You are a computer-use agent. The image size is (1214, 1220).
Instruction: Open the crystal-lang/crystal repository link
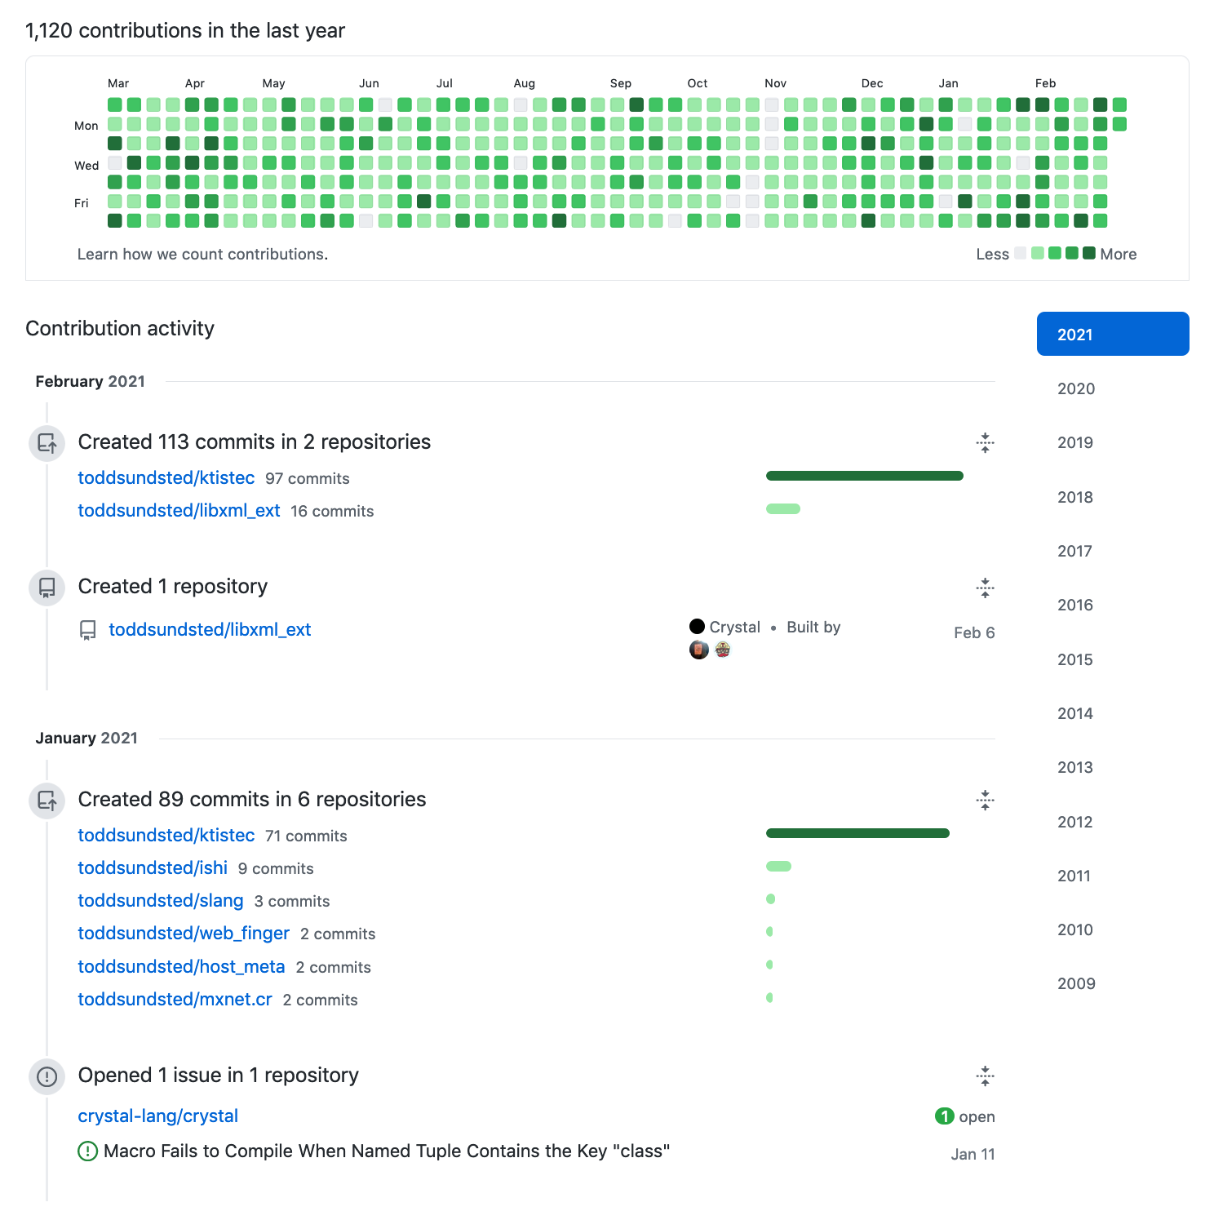click(158, 1116)
